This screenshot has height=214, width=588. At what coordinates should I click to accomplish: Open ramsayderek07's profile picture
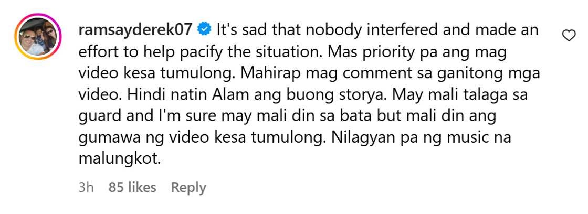pos(37,37)
